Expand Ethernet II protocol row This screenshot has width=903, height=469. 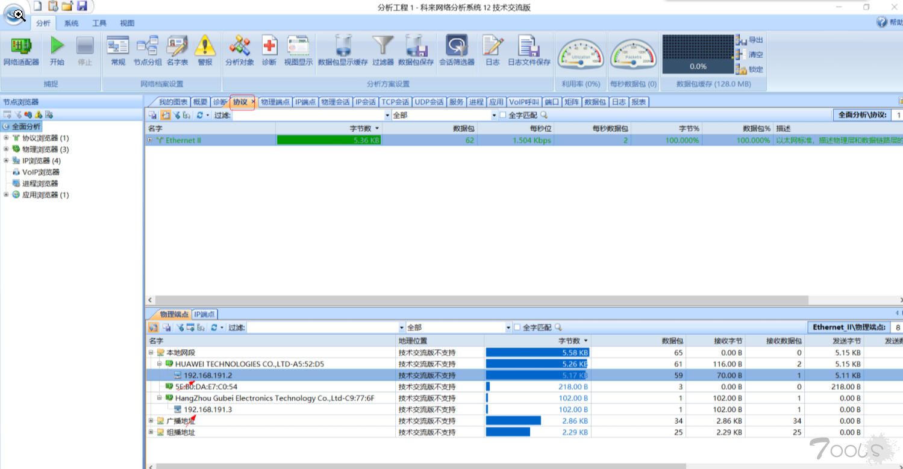(150, 140)
